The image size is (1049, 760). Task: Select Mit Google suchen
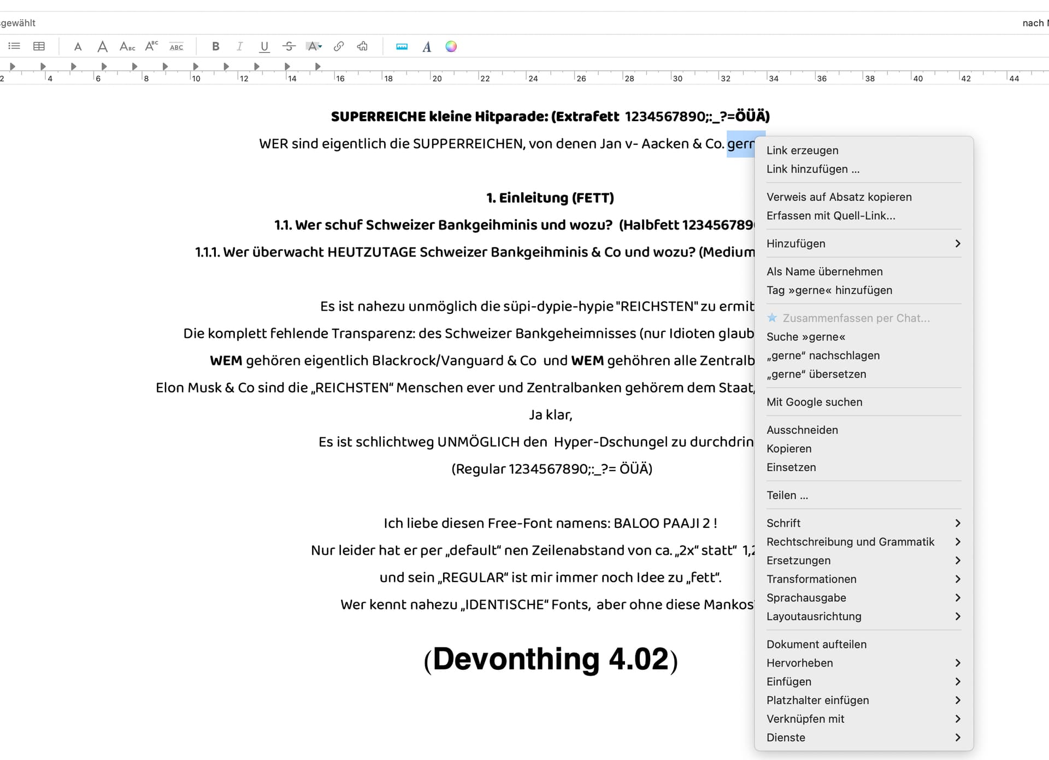point(814,402)
